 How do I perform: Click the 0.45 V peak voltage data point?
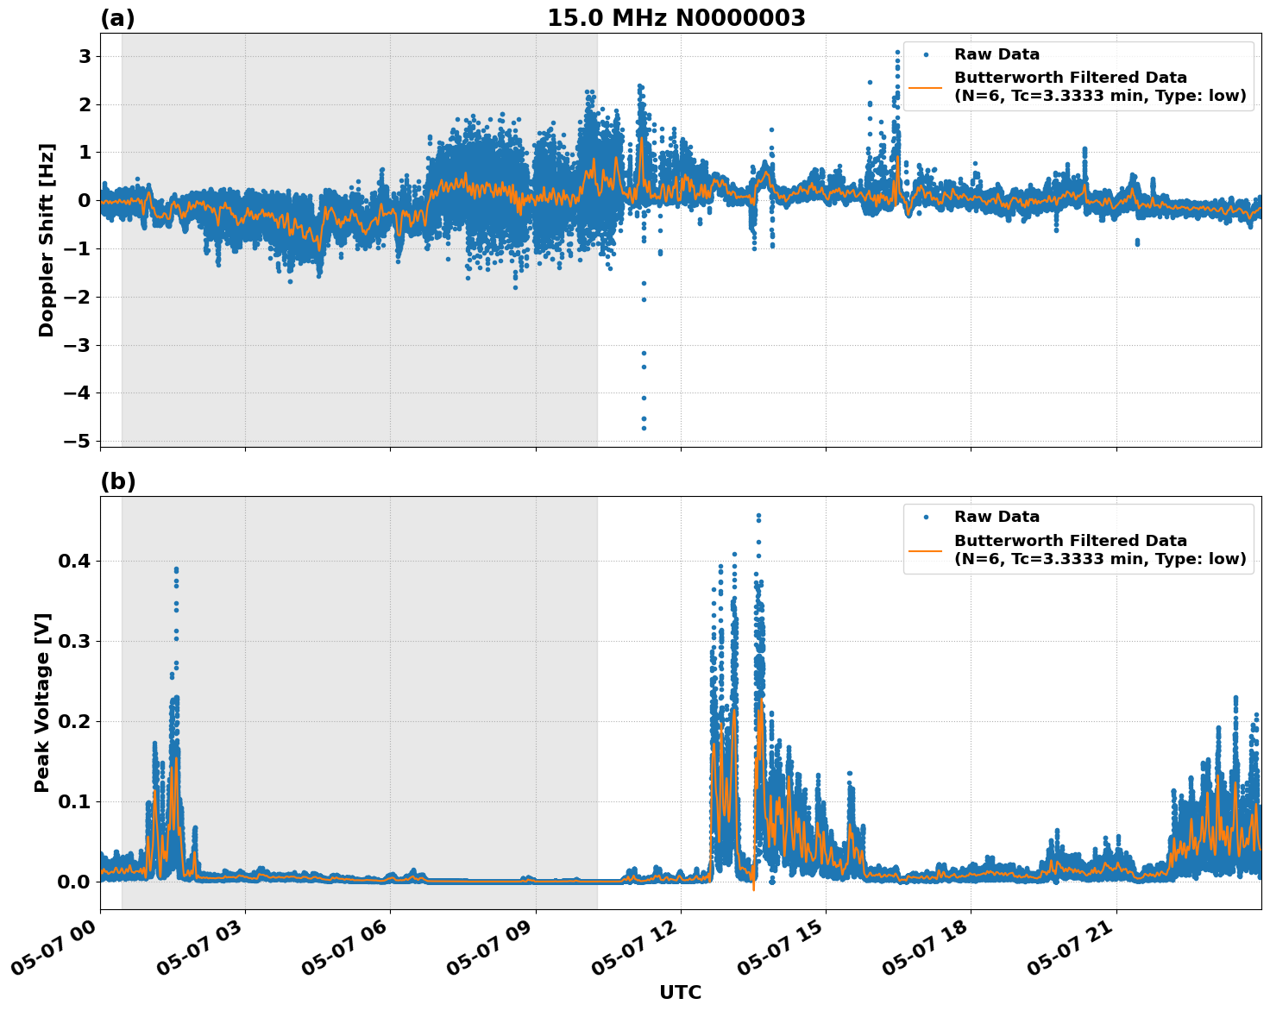tap(757, 515)
